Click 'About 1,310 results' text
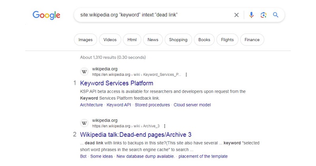 (113, 57)
